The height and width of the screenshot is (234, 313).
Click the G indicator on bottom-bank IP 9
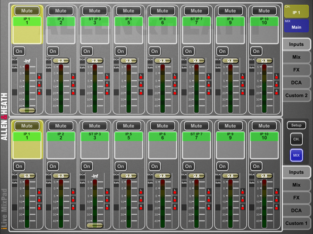pos(242,207)
